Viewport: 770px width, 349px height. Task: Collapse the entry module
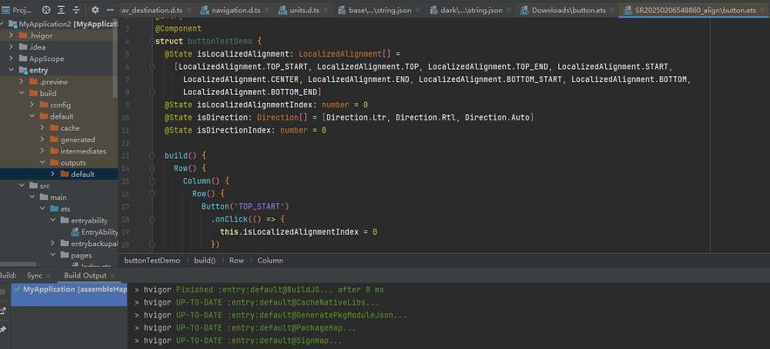point(10,71)
